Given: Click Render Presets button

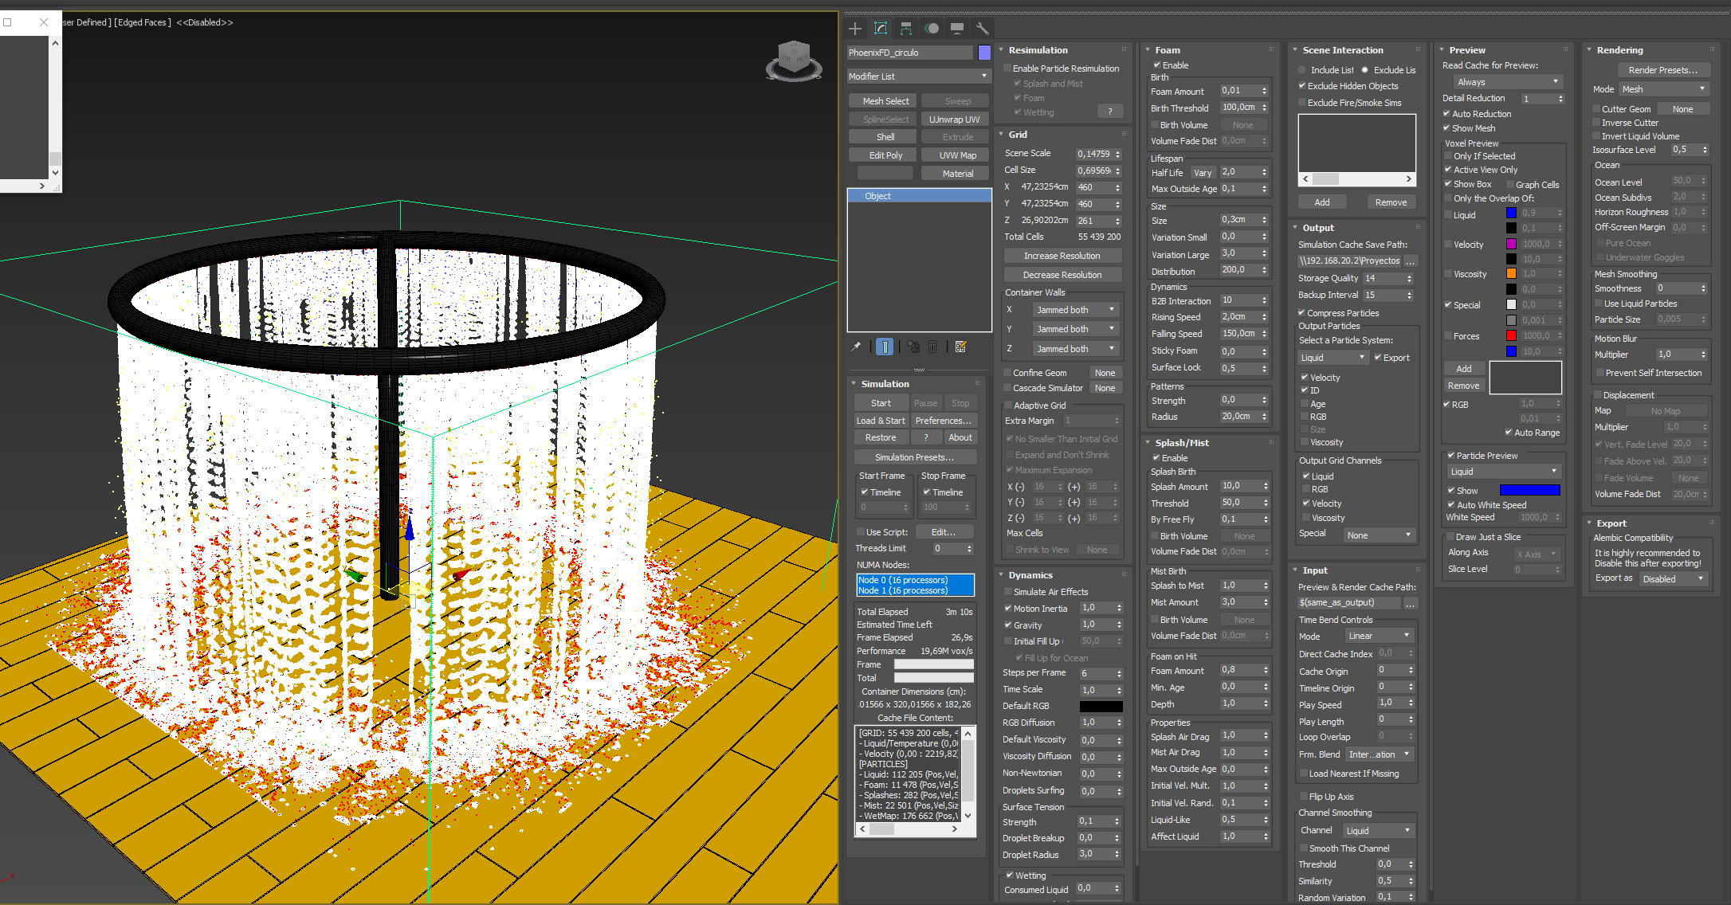Looking at the screenshot, I should pyautogui.click(x=1662, y=70).
